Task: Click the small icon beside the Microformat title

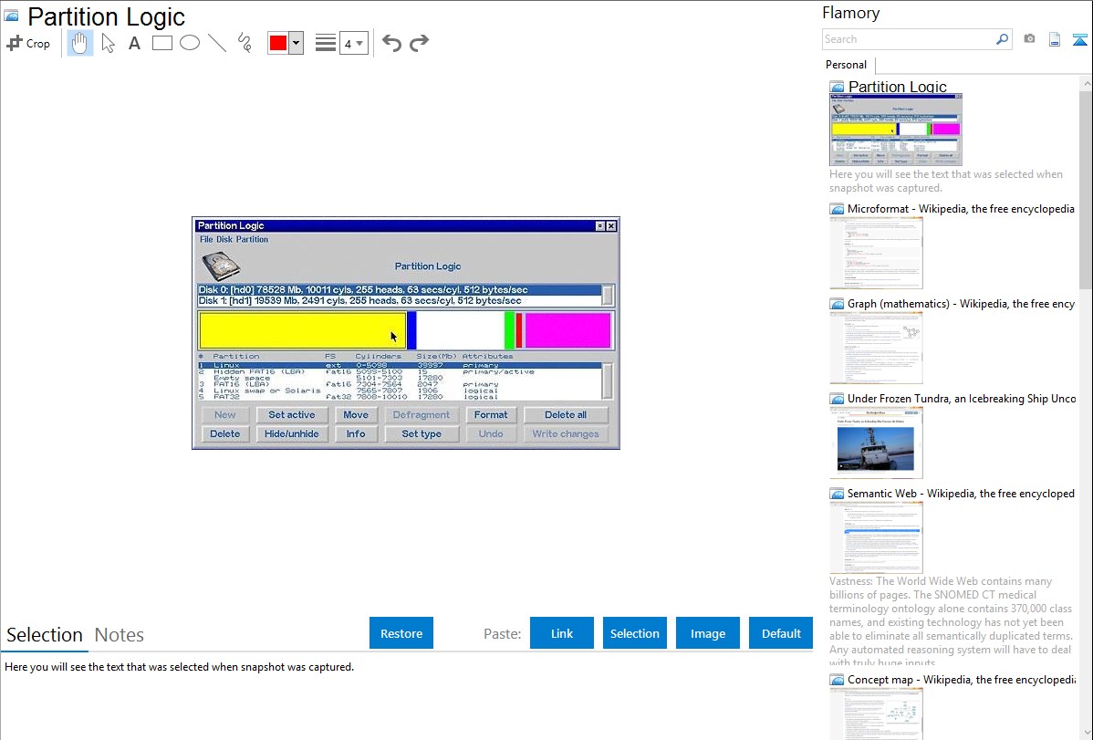Action: coord(837,209)
